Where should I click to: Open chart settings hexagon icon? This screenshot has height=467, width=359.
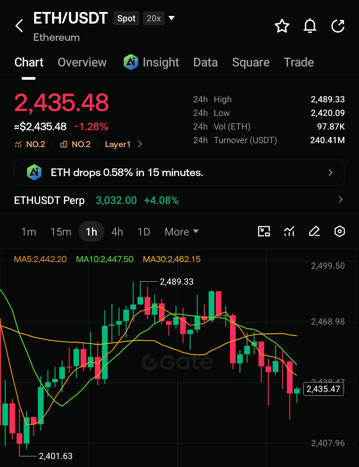339,231
